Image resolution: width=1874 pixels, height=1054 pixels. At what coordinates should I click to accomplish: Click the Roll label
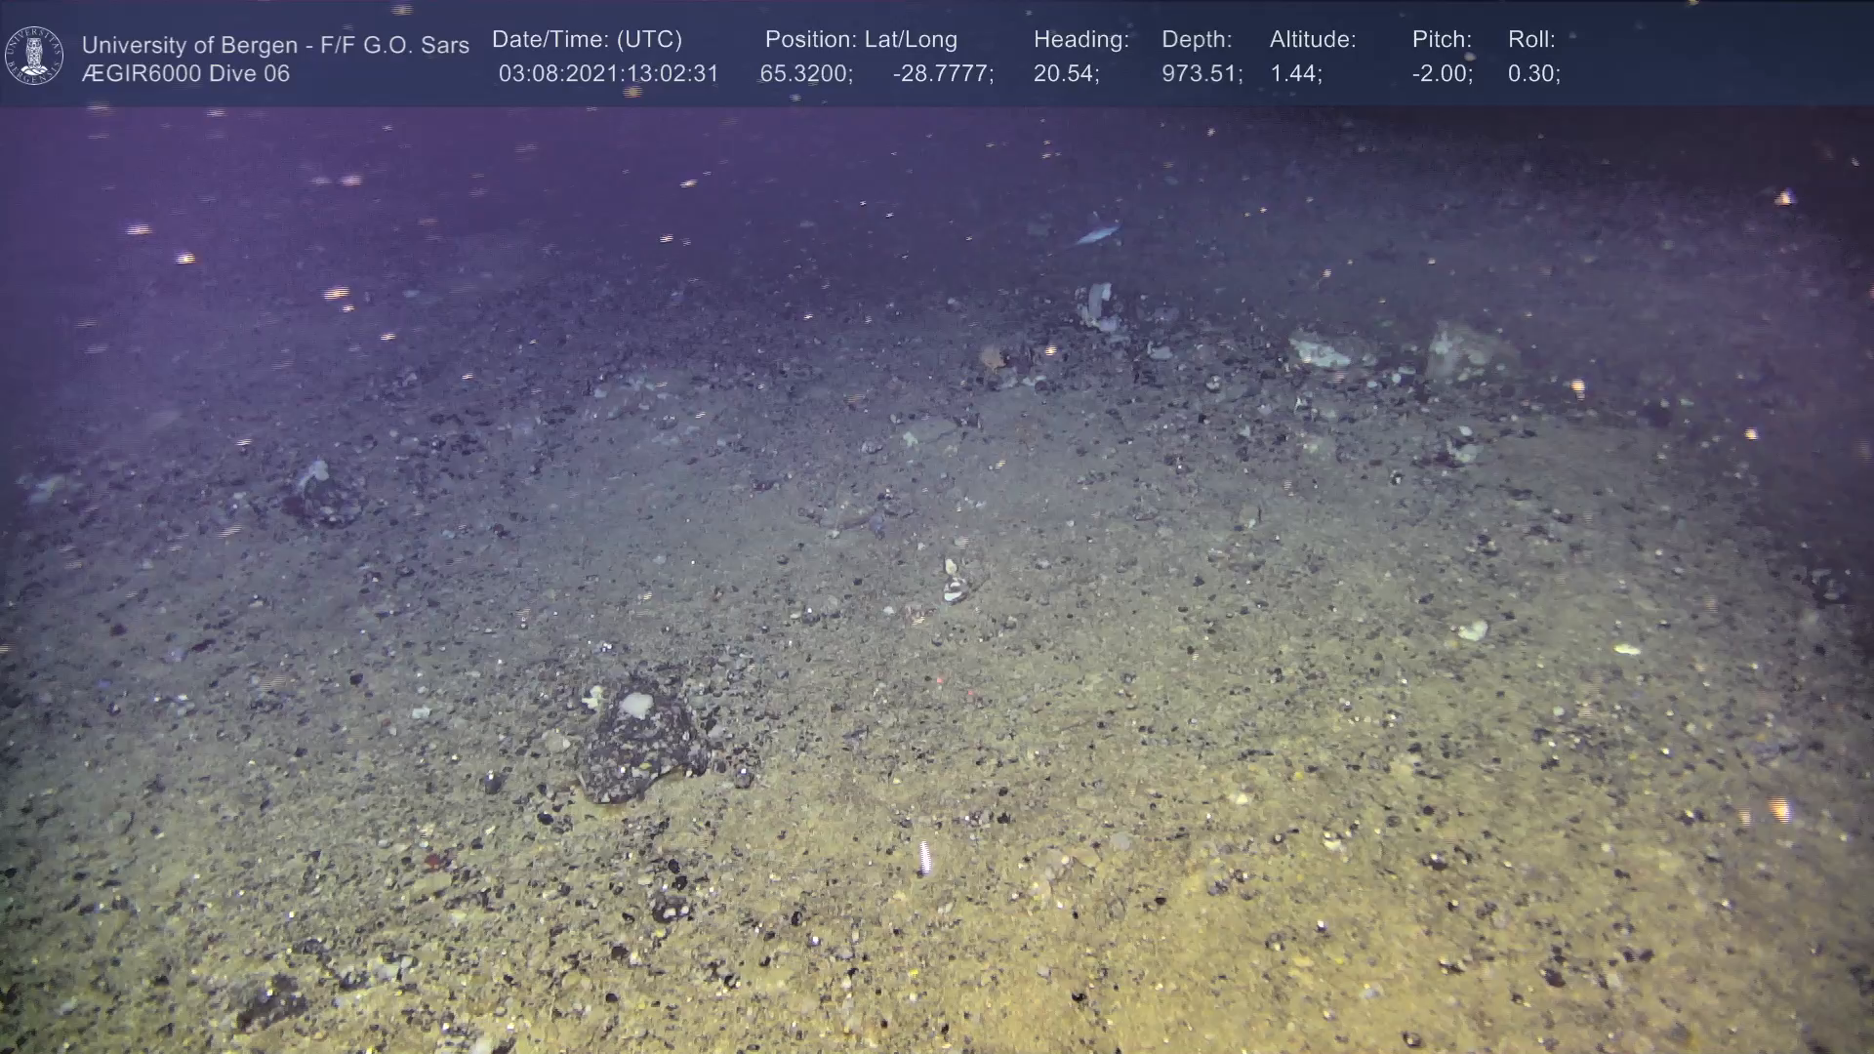[1531, 40]
